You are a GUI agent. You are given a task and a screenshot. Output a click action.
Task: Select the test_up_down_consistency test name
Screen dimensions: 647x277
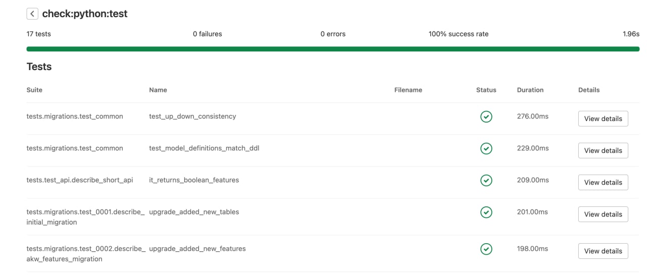click(193, 116)
